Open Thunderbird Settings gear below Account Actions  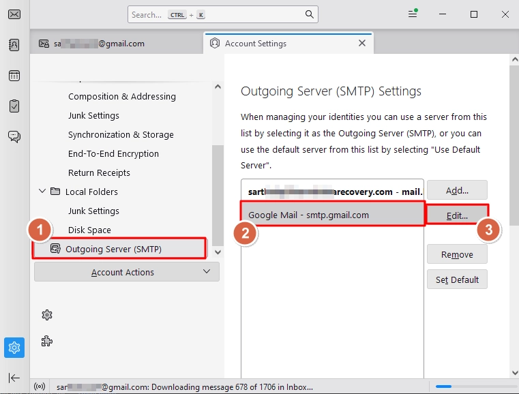point(47,315)
